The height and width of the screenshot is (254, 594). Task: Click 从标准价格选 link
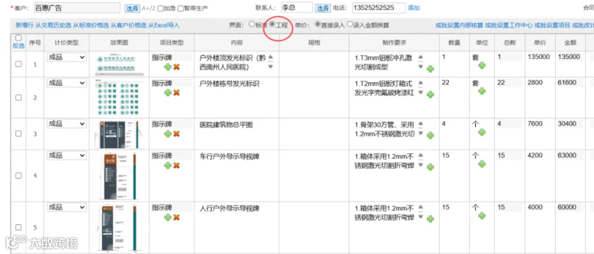coord(91,25)
